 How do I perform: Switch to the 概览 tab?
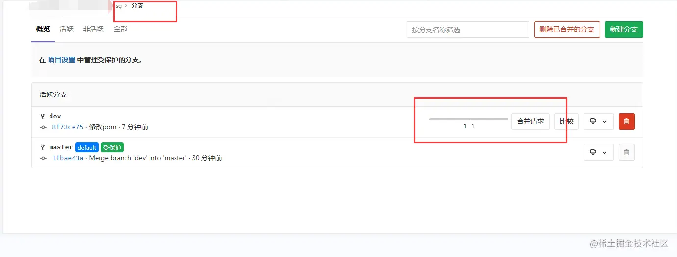tap(43, 29)
